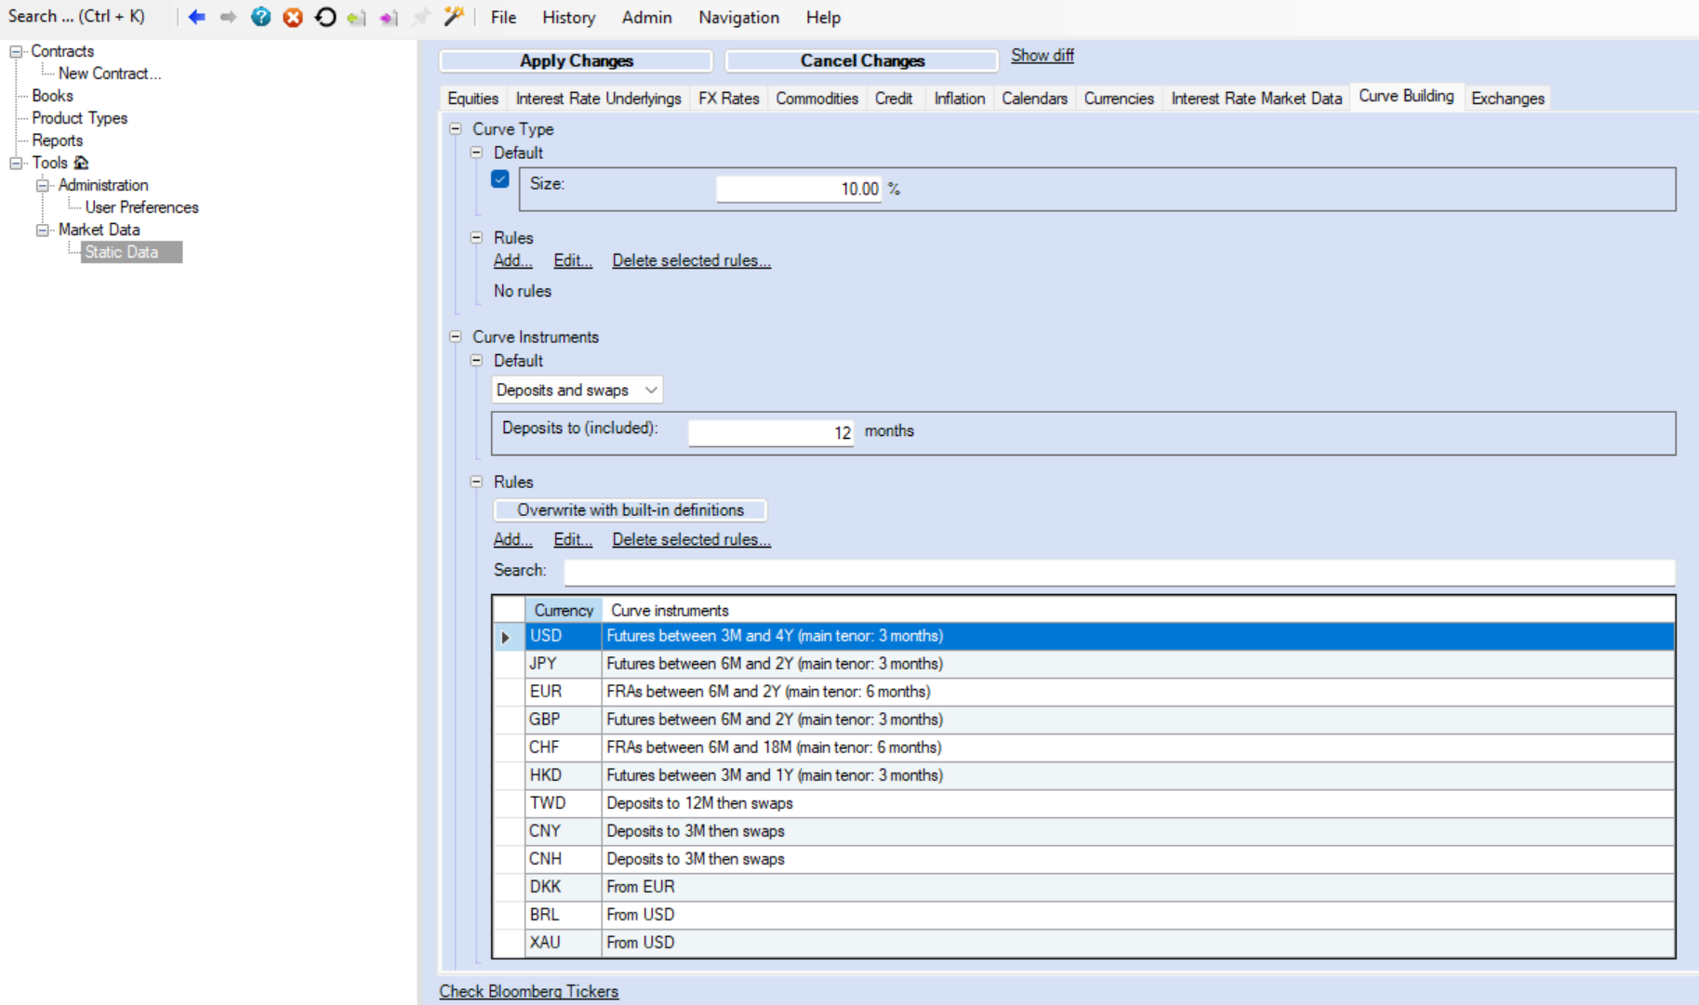The width and height of the screenshot is (1699, 1005).
Task: Collapse the Market Data tree node
Action: (x=43, y=230)
